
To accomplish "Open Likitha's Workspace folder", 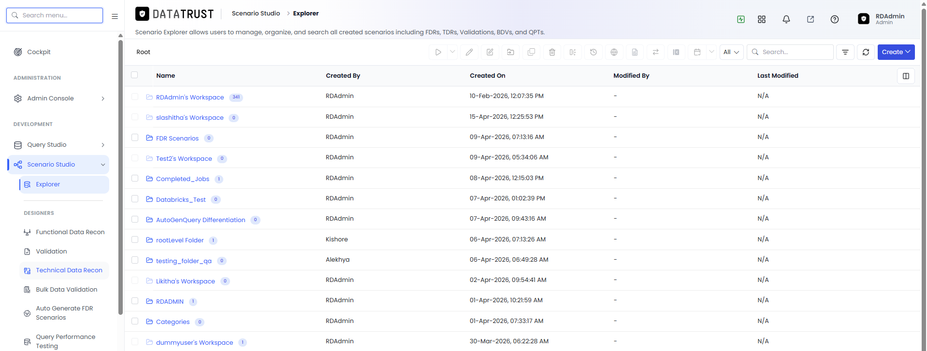I will coord(186,281).
